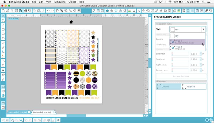
Task: Choose Type 2 Original, SD style
Action: 188,48
